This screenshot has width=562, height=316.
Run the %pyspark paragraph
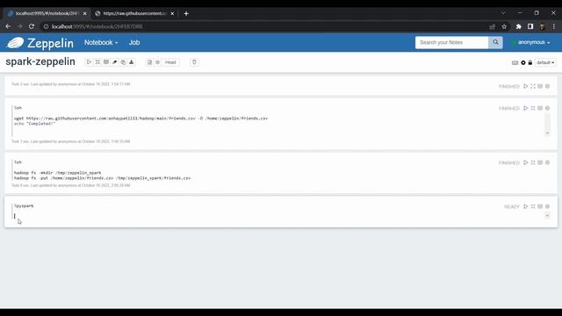click(525, 206)
